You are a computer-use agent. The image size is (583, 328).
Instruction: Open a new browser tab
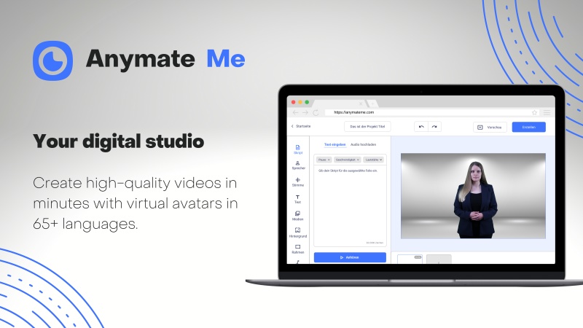tap(372, 104)
